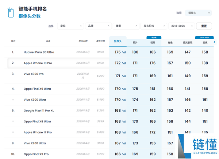Open the 2013-2026 year range dropdown
Viewport: 219px width, 159px height.
pos(181,26)
